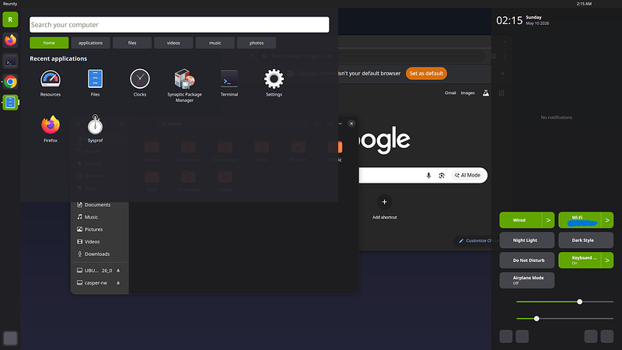Toggle the Wi-Fi quick setting

click(579, 220)
